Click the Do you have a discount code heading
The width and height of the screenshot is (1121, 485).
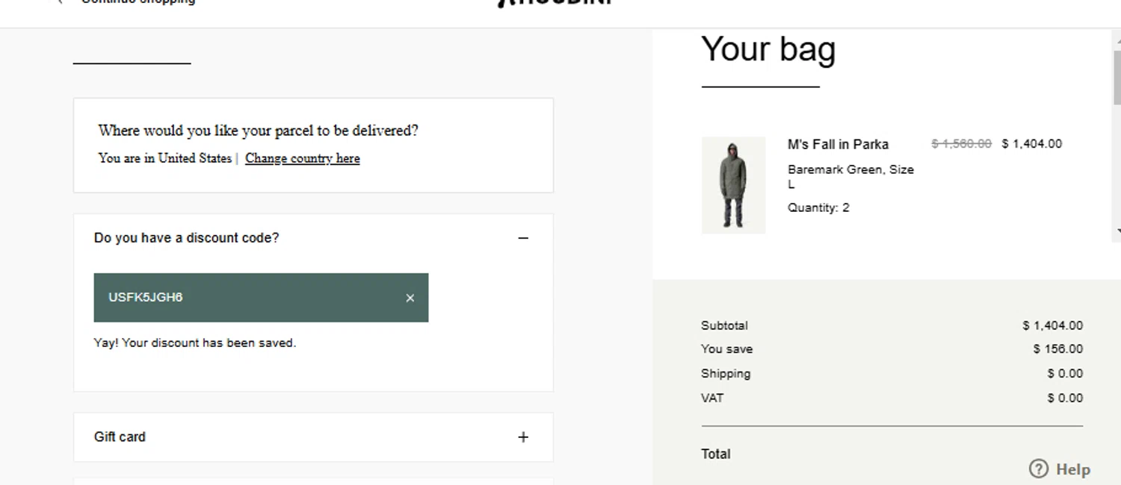pos(186,238)
